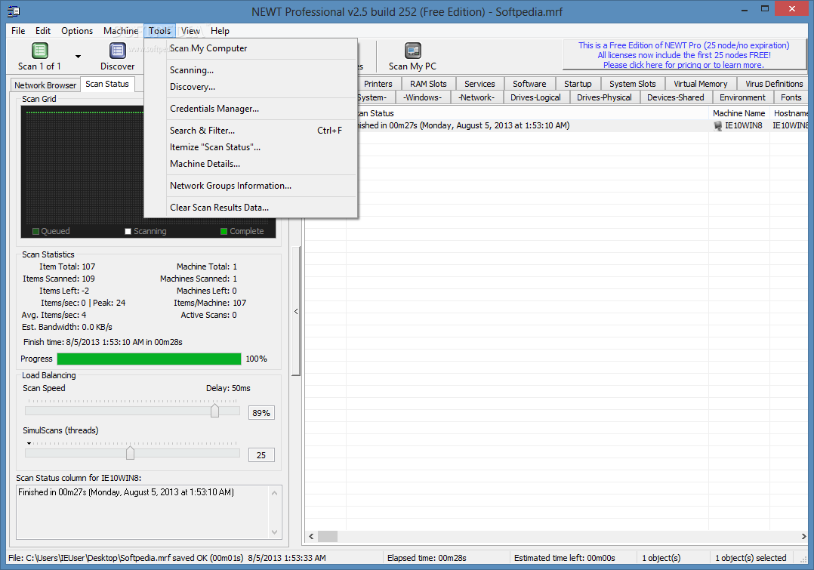Switch to the Environment tab
This screenshot has width=814, height=570.
click(742, 97)
